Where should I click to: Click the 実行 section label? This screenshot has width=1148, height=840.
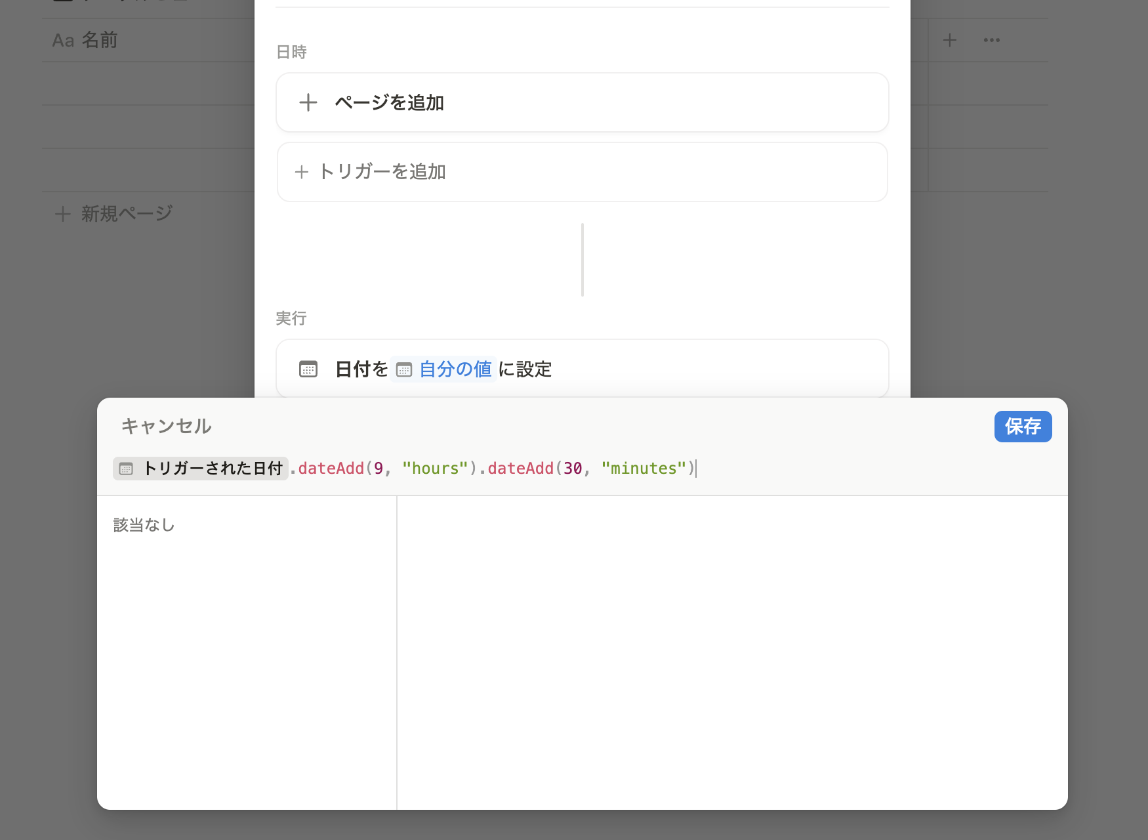click(x=291, y=318)
